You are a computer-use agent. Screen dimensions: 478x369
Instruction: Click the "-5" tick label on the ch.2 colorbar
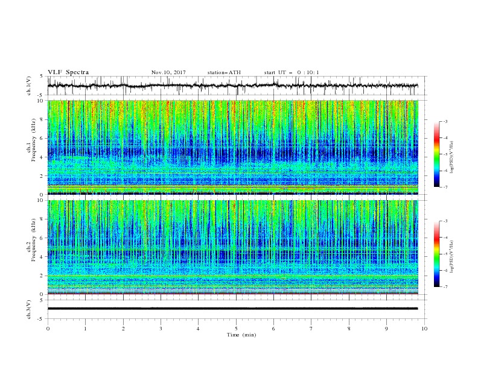pos(445,254)
